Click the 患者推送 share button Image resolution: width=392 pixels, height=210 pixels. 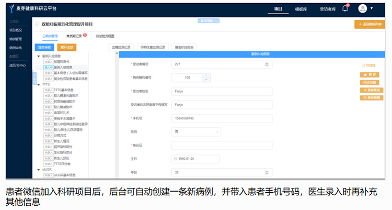click(372, 90)
